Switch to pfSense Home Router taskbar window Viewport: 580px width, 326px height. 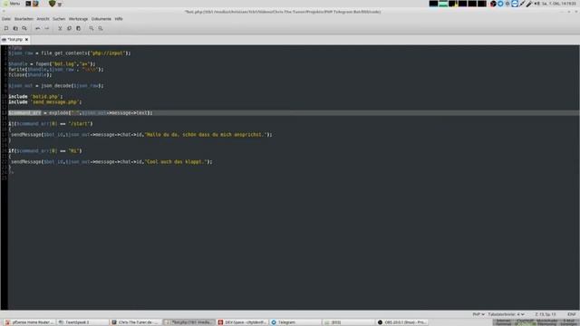[29, 322]
